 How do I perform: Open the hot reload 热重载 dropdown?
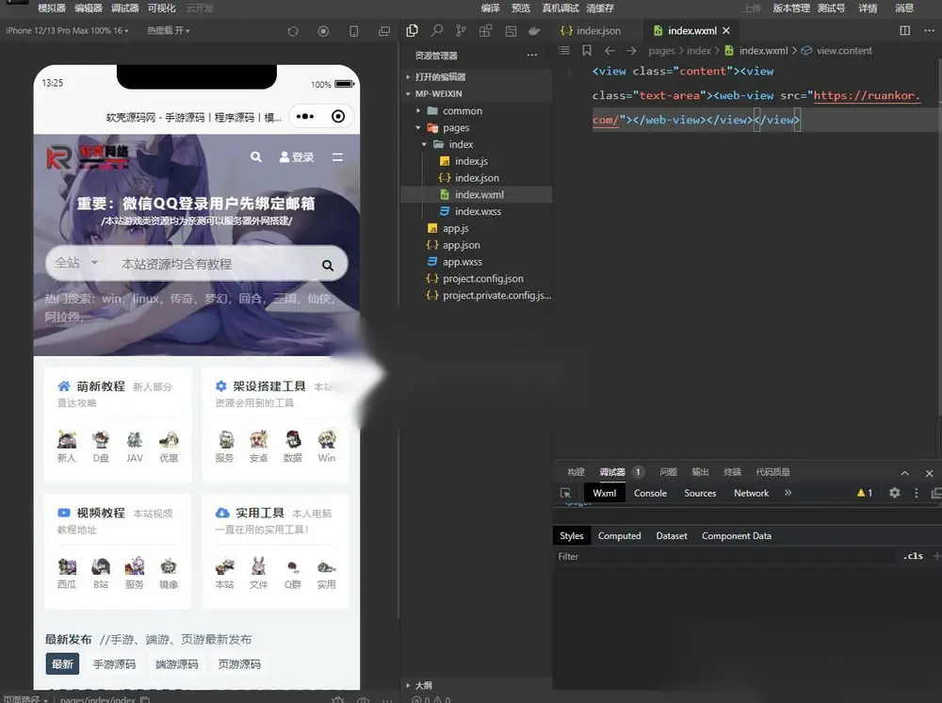tap(169, 31)
